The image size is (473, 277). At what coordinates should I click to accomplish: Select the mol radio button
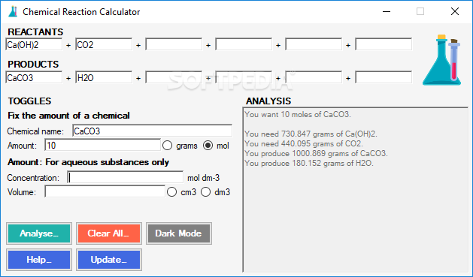tap(208, 146)
